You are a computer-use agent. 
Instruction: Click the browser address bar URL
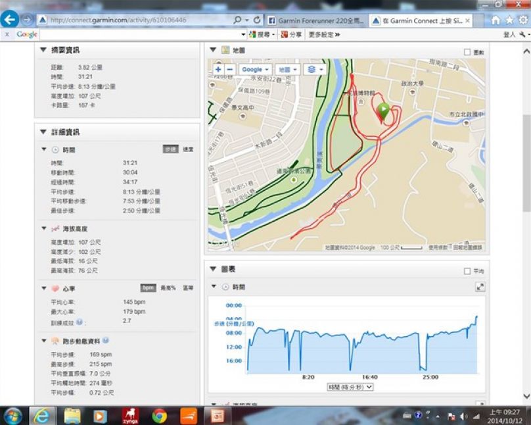pyautogui.click(x=131, y=20)
